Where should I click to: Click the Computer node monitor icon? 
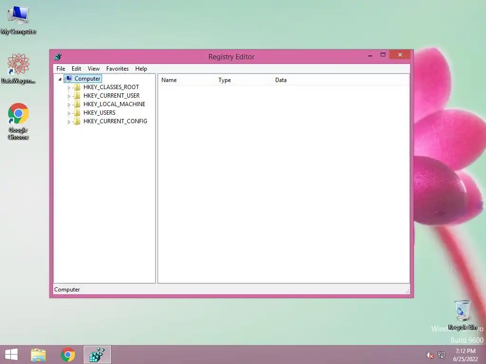[x=68, y=79]
